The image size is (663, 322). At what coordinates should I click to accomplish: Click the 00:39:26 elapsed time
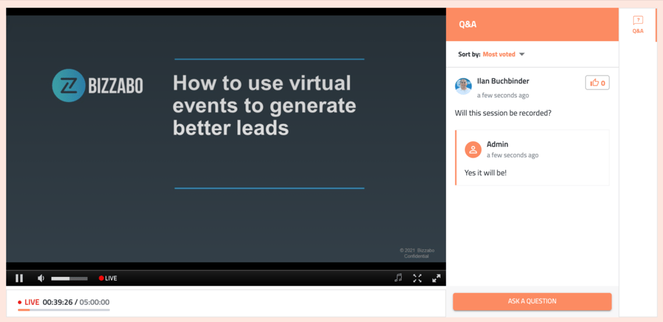[58, 302]
